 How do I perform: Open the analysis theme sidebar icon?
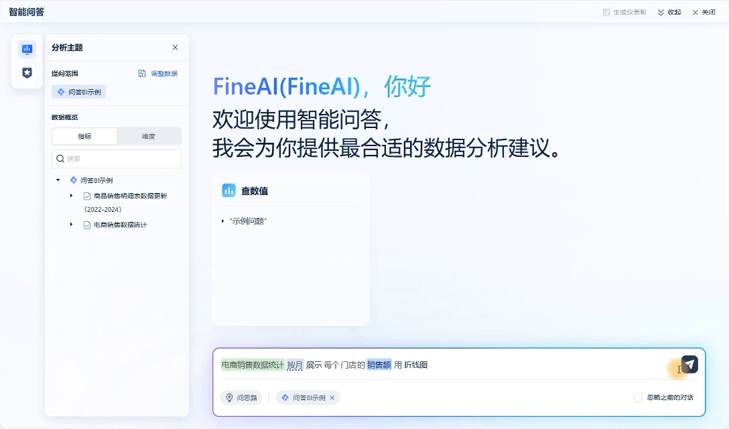pos(27,49)
